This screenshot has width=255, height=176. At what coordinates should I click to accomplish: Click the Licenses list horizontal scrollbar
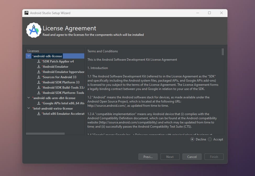(45, 134)
